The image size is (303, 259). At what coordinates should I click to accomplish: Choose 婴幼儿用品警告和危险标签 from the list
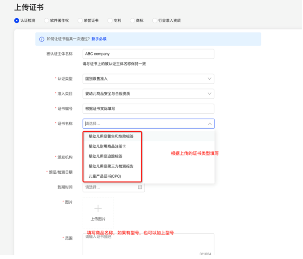click(x=111, y=136)
